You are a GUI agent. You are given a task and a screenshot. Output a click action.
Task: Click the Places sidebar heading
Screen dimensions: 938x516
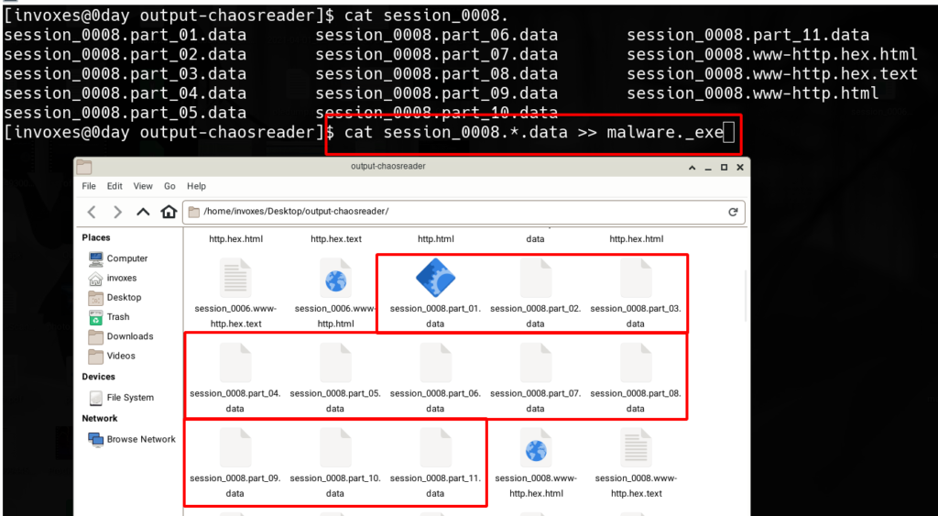tap(95, 237)
